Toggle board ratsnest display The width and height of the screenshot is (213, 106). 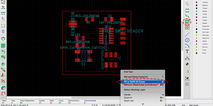[3, 26]
